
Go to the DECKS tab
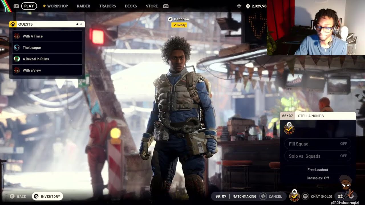click(x=131, y=6)
